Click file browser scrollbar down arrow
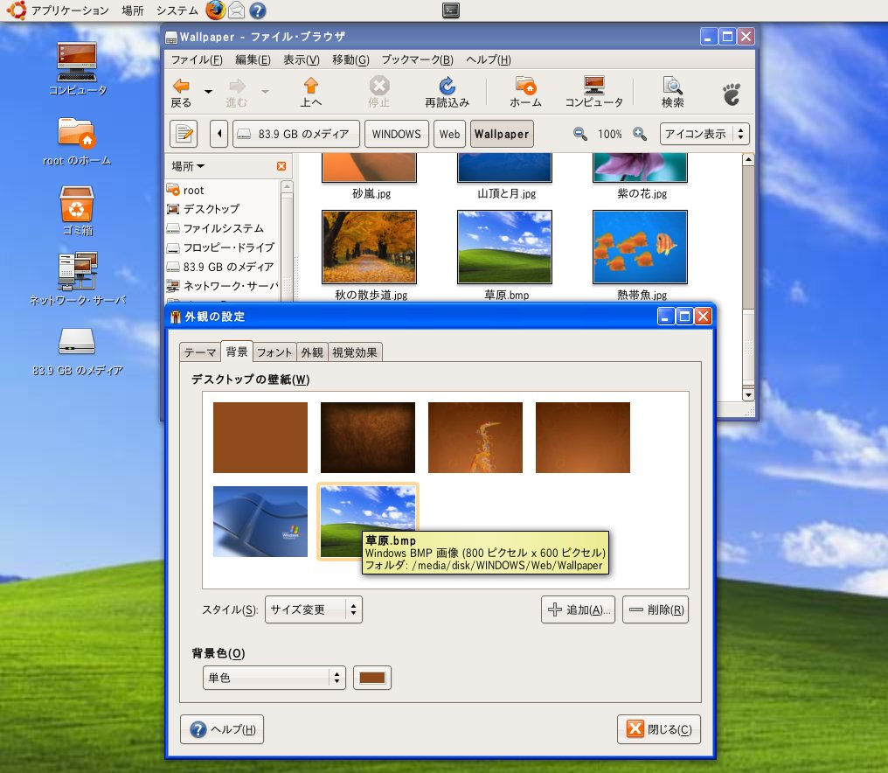This screenshot has width=888, height=773. (x=748, y=394)
